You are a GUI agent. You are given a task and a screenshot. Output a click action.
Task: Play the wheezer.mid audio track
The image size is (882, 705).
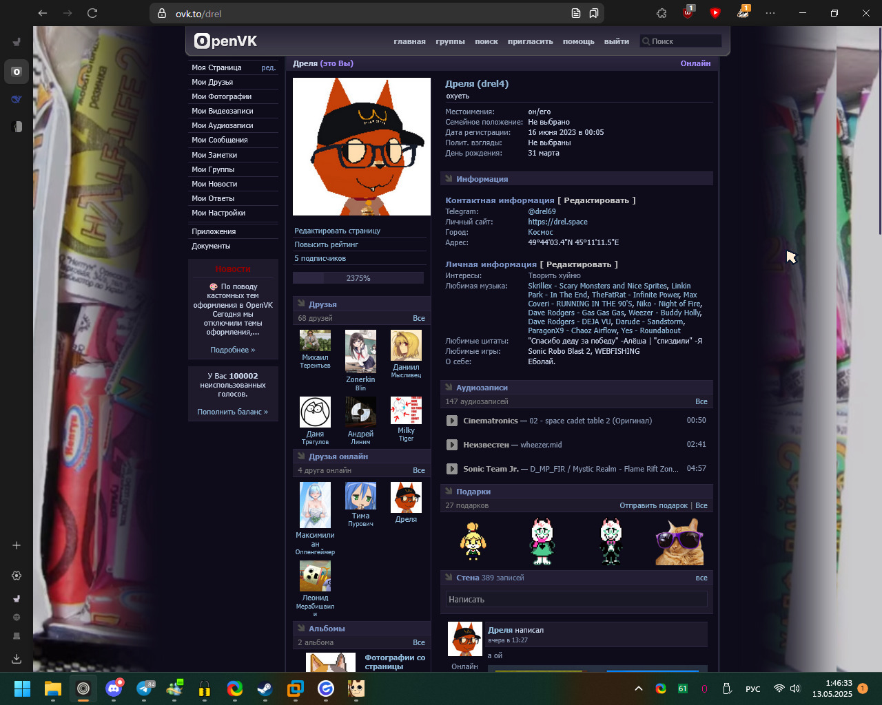tap(452, 445)
